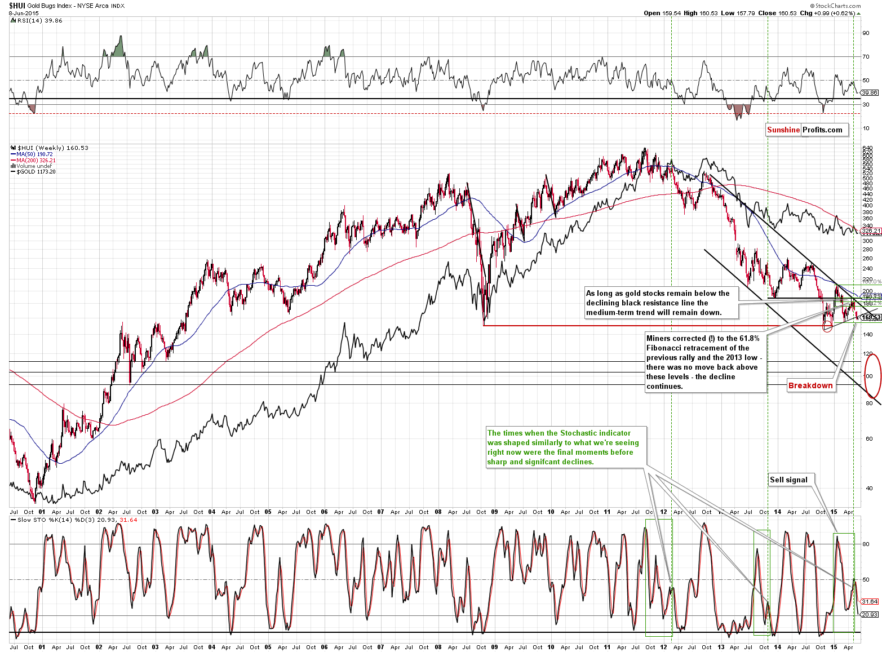Viewport: 882px width, 652px height.
Task: Click the red MA(200) legend line swatch
Action: tap(14, 160)
